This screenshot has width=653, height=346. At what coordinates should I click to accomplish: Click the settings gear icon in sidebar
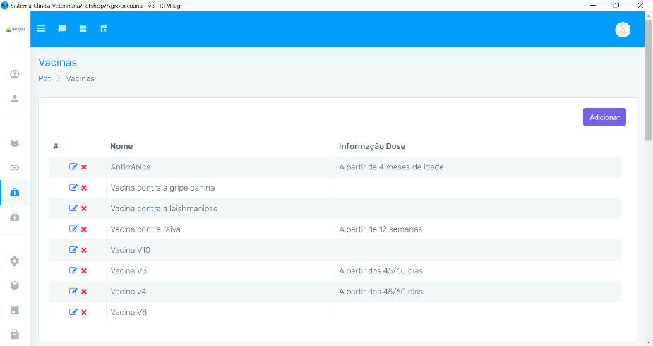[15, 261]
